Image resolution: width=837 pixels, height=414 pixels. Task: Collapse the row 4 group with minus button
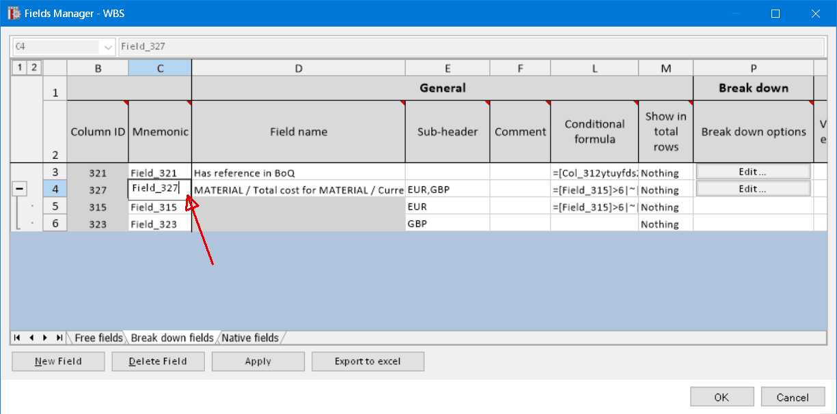[x=20, y=189]
